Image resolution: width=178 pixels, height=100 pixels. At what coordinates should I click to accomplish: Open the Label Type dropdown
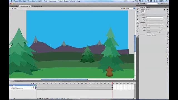pyautogui.click(x=155, y=20)
